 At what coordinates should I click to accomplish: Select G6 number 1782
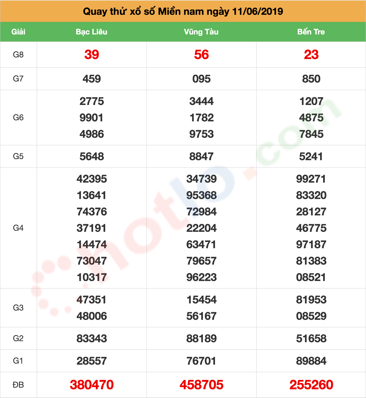pos(202,118)
